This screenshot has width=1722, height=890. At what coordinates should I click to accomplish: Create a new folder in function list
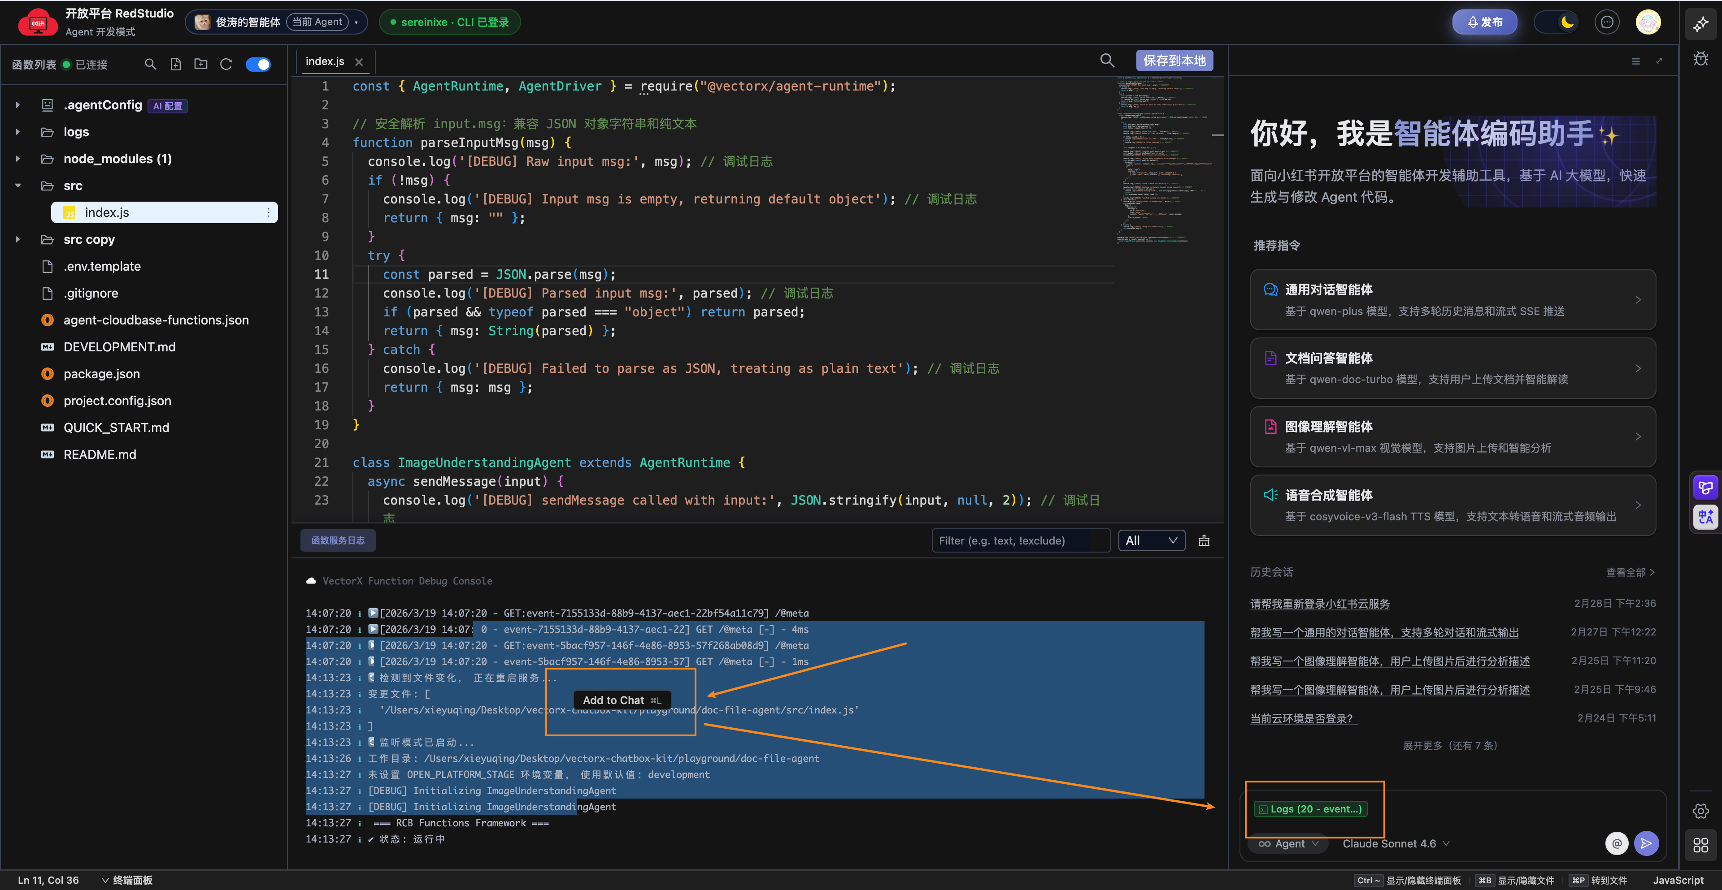click(x=200, y=64)
